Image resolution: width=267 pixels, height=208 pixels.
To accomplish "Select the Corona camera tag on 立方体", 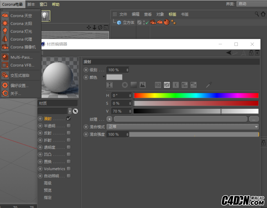I will 153,22.
